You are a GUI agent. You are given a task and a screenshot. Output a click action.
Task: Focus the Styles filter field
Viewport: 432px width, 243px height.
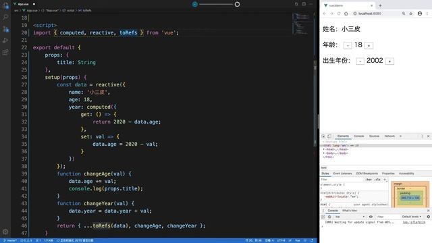coord(342,180)
